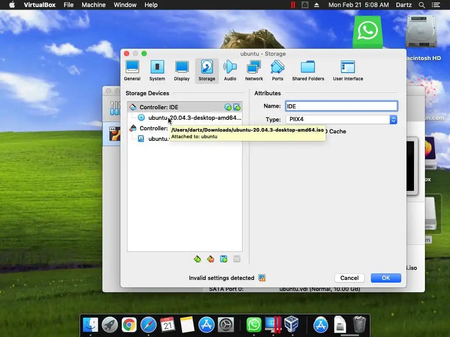Screen dimensions: 450x337
Task: Open the WhatsApp icon on the desktop
Action: (368, 32)
